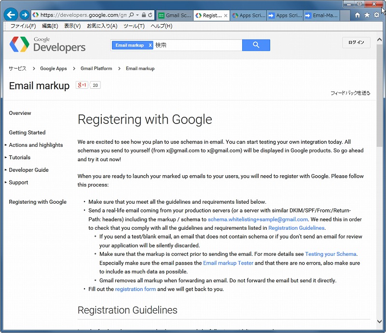Image resolution: width=386 pixels, height=333 pixels.
Task: Expand the Support section arrow
Action: (6, 182)
